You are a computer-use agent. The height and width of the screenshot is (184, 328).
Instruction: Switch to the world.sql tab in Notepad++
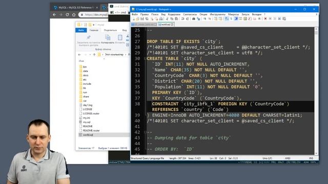[166, 25]
